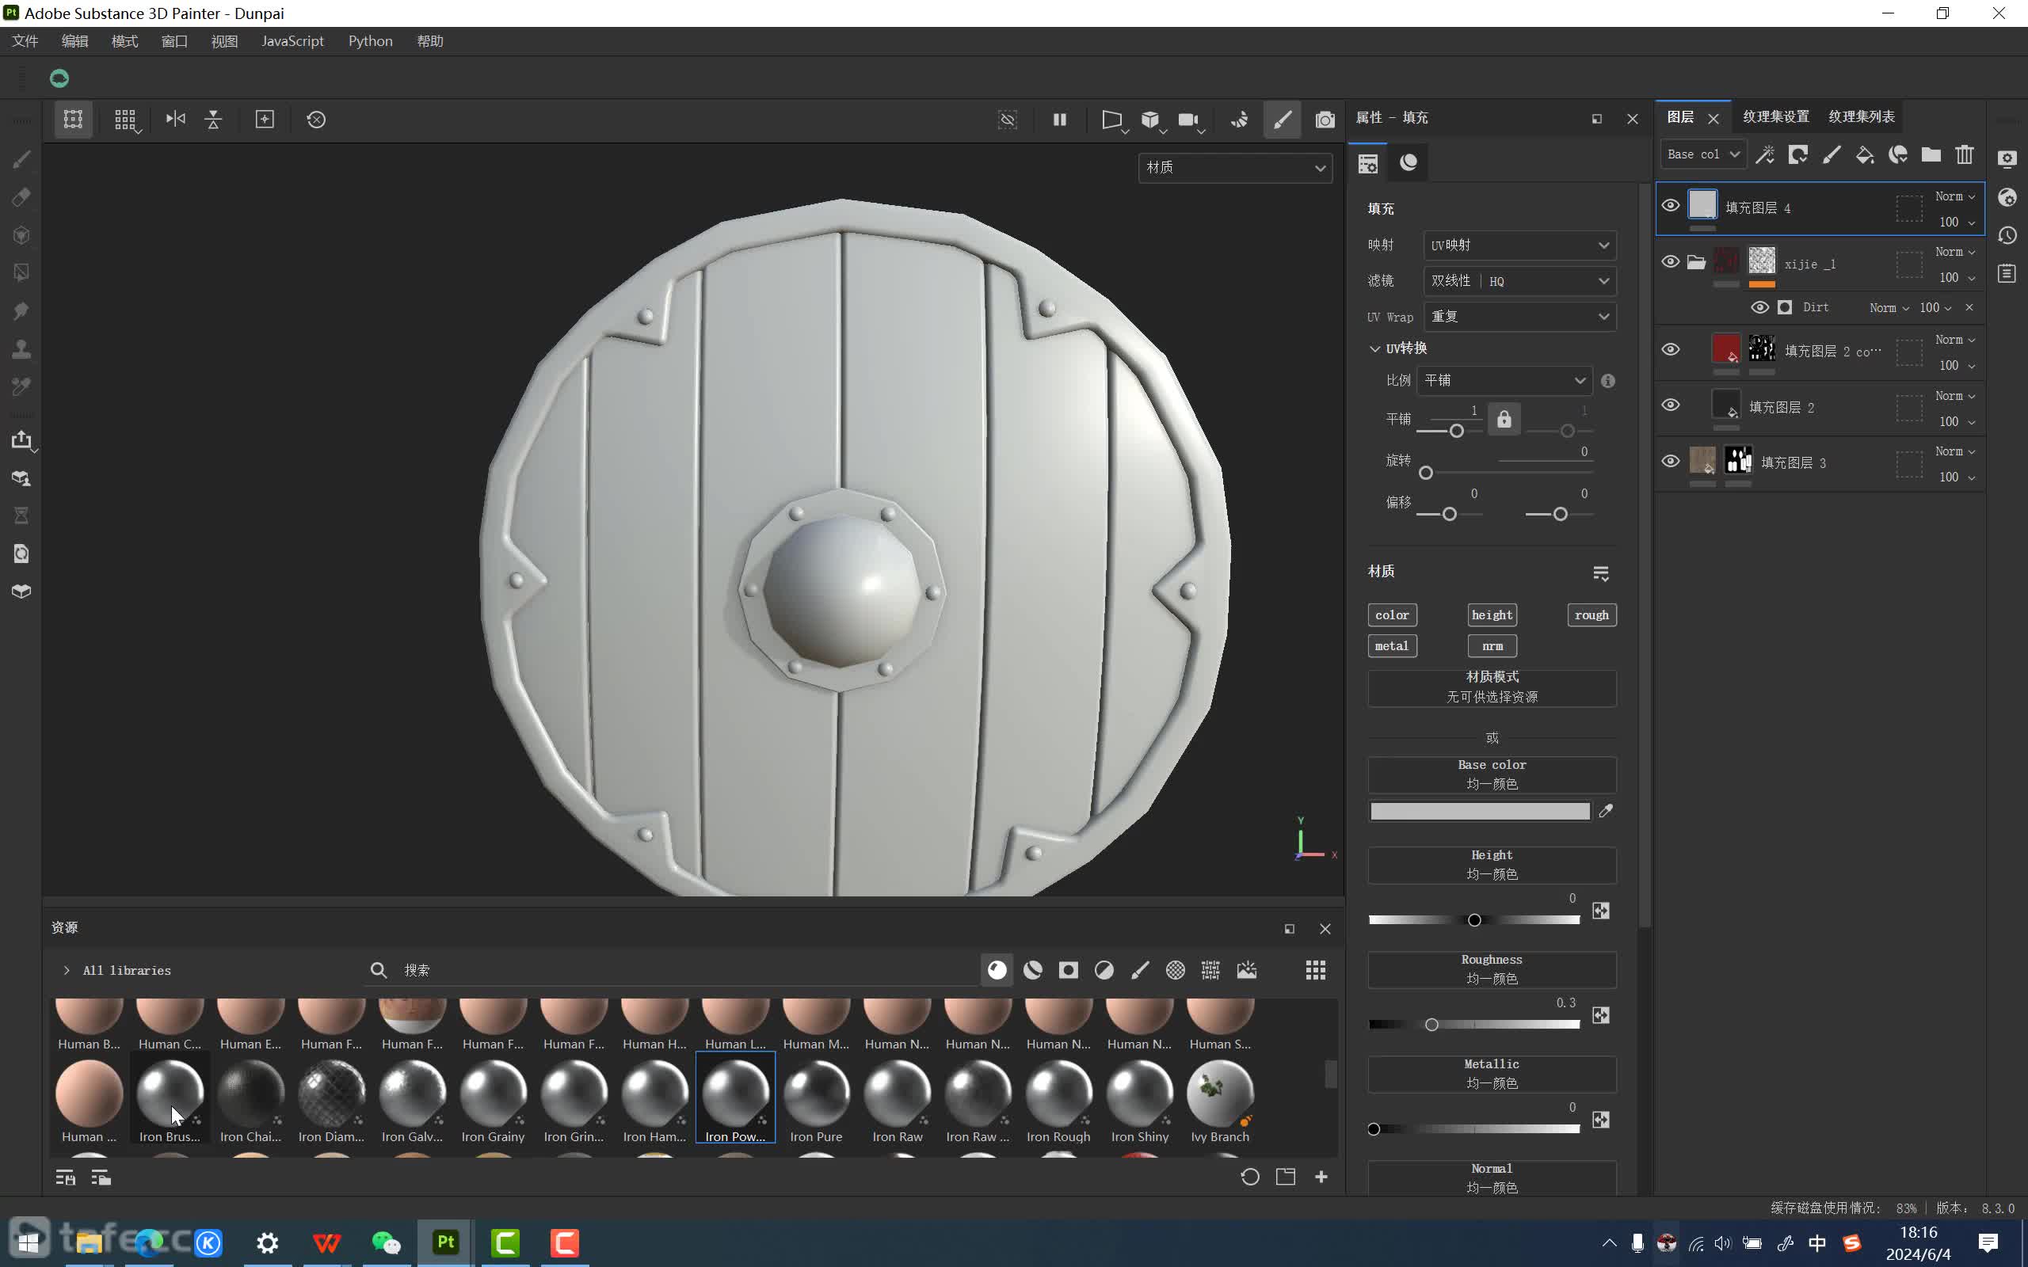The image size is (2028, 1267).
Task: Add an effect with magic wand icon
Action: point(1765,154)
